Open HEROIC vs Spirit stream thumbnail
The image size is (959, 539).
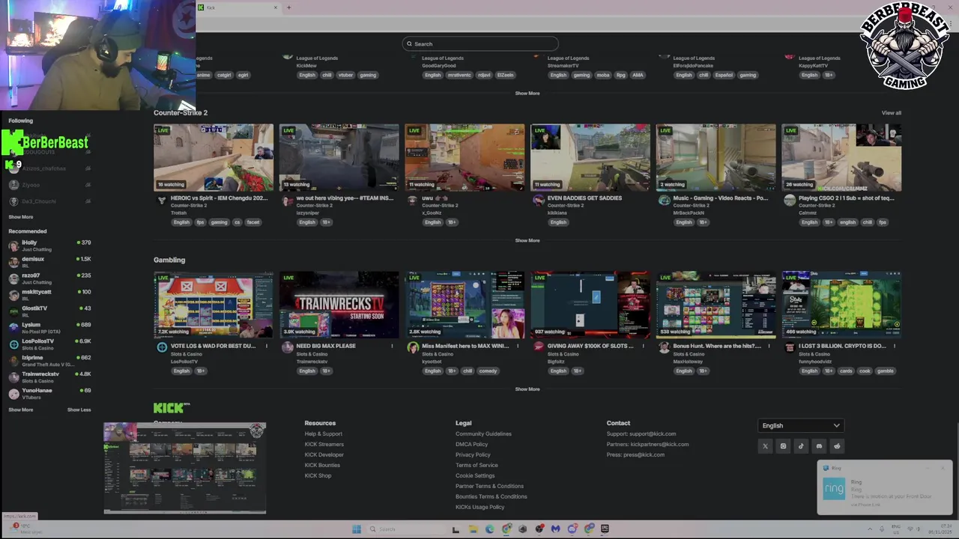point(214,158)
